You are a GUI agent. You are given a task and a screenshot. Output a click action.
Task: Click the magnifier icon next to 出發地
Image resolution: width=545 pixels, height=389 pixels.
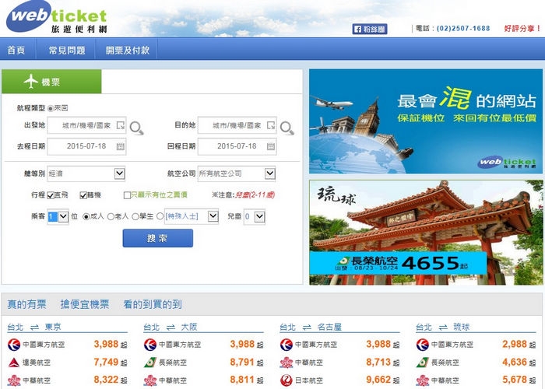tap(136, 128)
